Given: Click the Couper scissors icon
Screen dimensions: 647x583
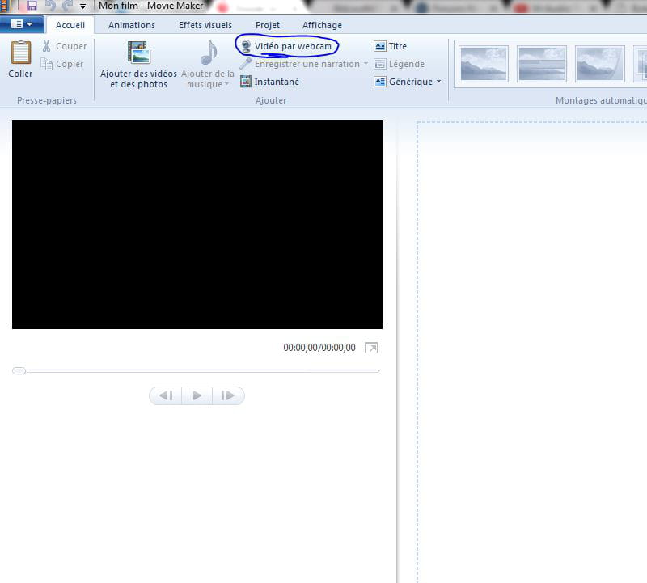Looking at the screenshot, I should click(x=47, y=46).
